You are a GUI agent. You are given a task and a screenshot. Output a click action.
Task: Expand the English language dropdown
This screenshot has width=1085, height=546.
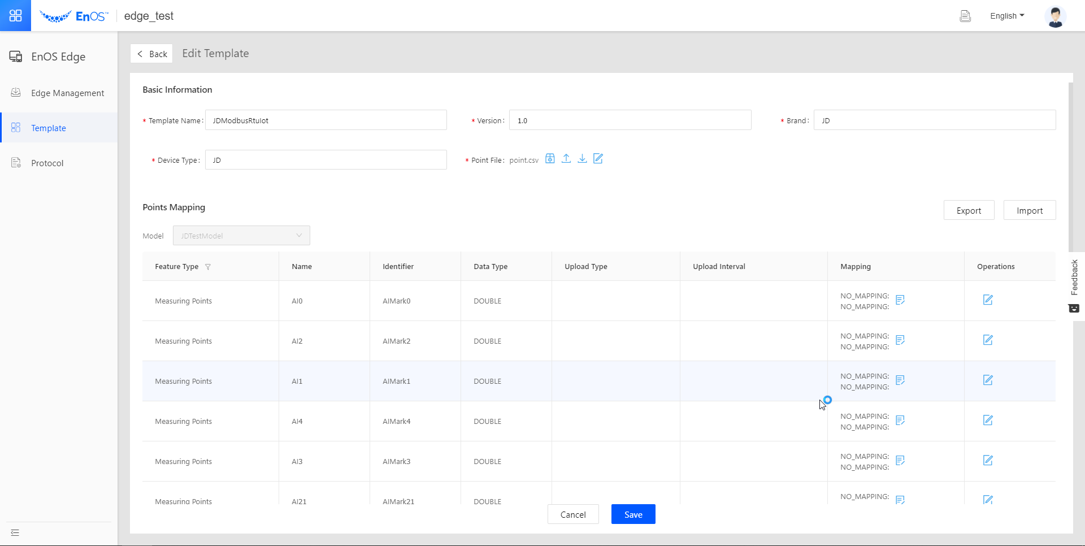pos(1007,16)
